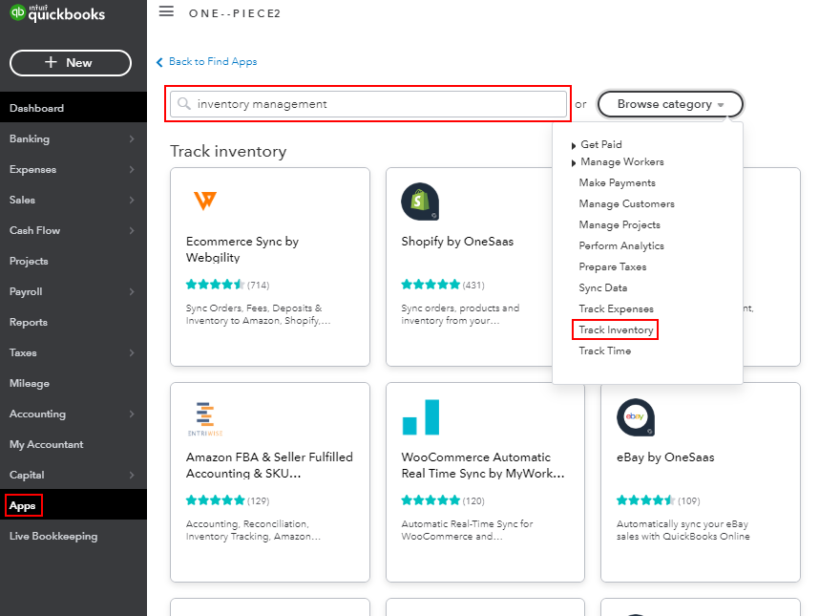
Task: Open the hamburger navigation menu
Action: coord(167,12)
